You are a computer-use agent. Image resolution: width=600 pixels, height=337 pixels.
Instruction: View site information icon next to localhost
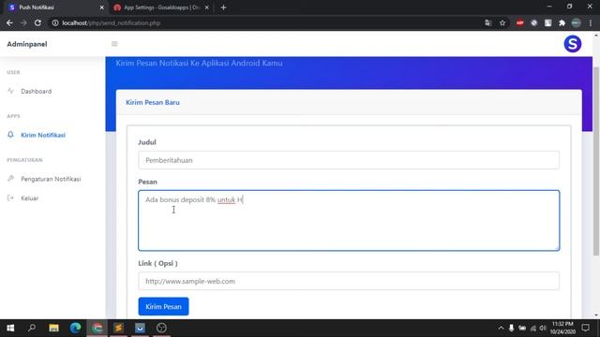[x=55, y=22]
